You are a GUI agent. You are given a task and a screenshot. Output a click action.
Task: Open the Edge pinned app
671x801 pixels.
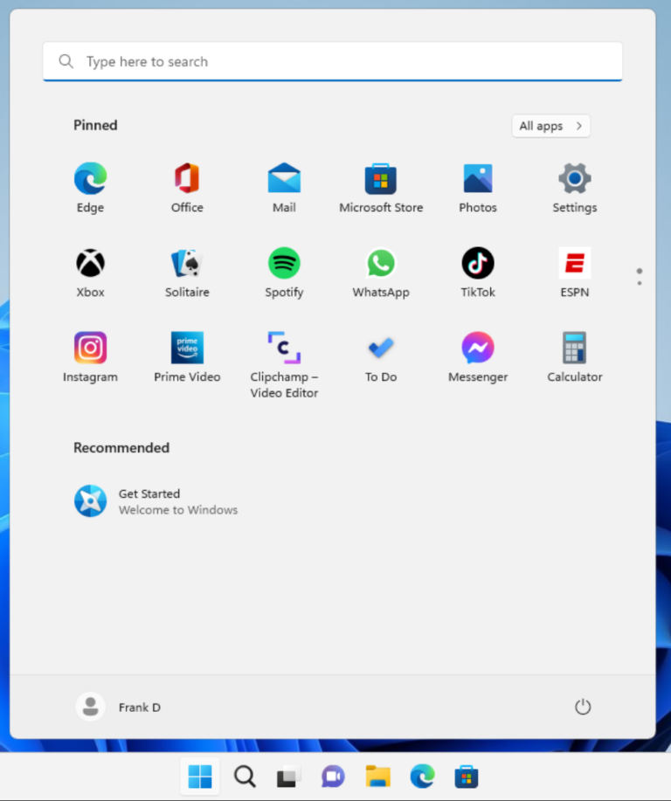pos(91,188)
